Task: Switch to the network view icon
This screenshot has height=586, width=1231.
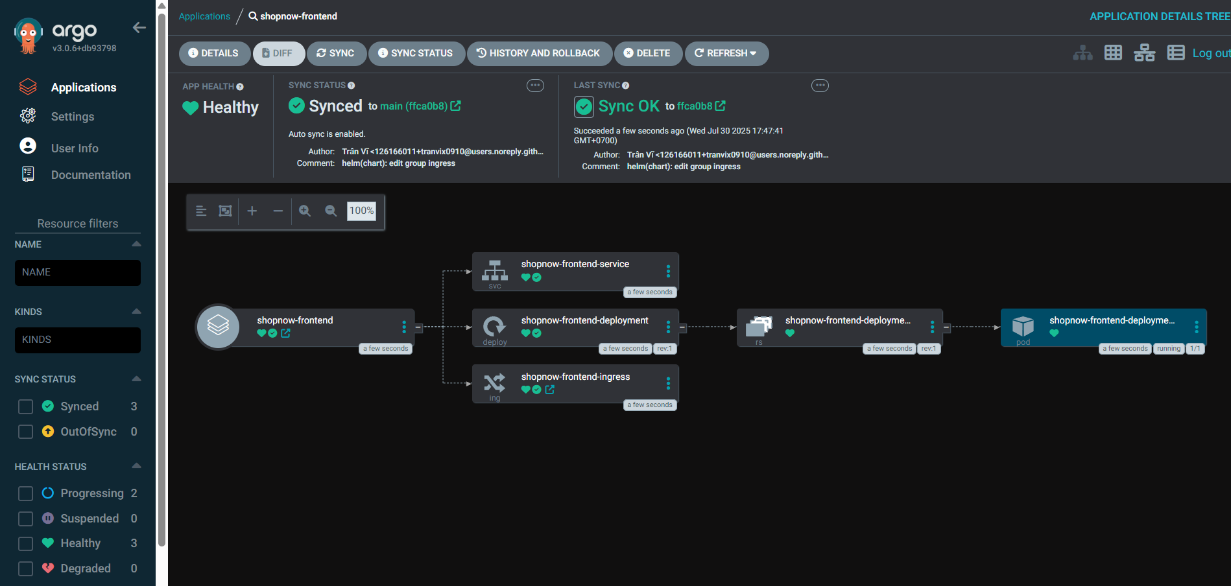Action: [1144, 53]
